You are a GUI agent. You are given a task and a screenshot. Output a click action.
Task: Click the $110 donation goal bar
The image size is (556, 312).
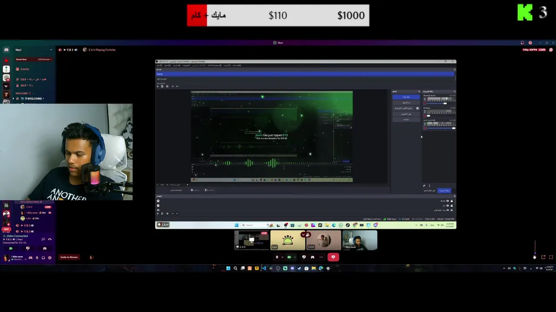click(x=278, y=16)
